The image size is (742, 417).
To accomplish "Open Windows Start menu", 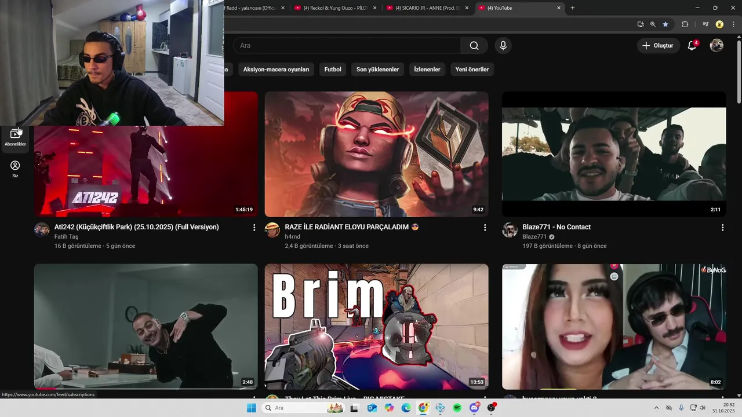I will click(x=251, y=408).
